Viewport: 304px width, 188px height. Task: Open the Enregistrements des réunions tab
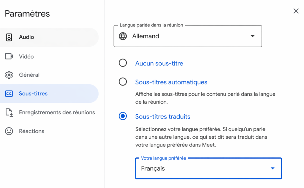click(57, 113)
